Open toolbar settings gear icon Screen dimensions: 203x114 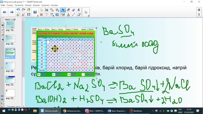click(x=199, y=10)
